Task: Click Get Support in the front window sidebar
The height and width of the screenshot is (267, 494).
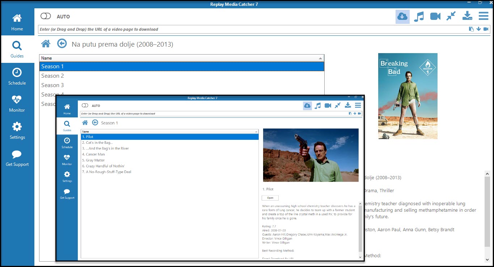Action: click(67, 194)
